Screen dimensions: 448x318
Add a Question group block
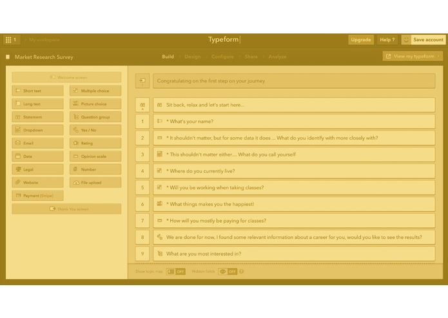[95, 117]
